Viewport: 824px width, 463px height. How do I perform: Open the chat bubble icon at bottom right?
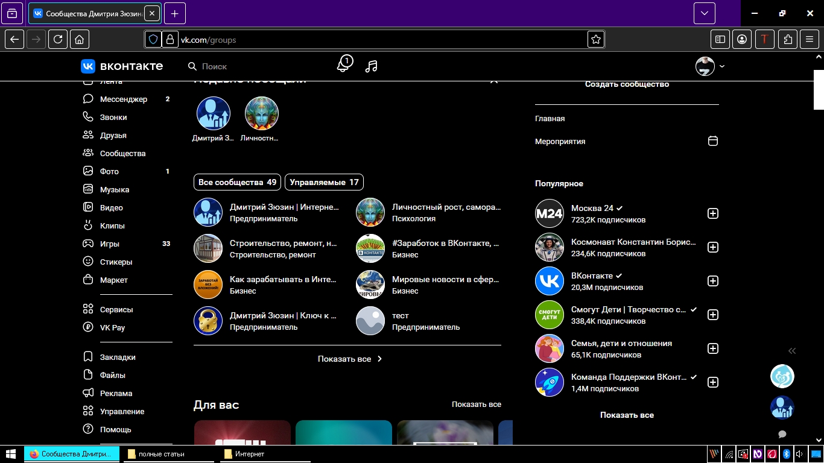(x=782, y=434)
